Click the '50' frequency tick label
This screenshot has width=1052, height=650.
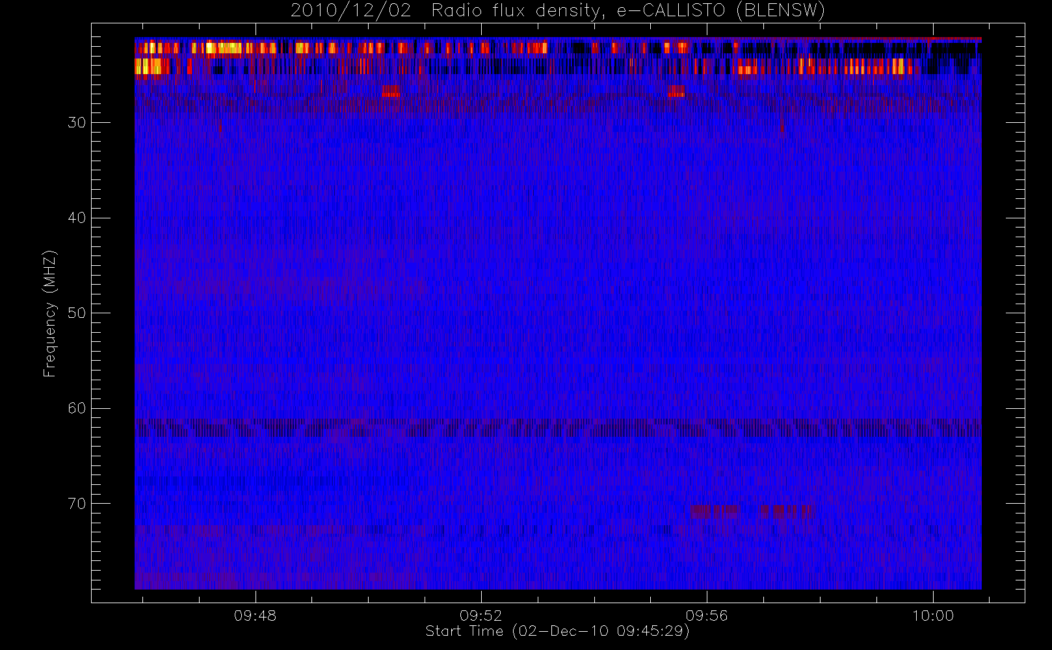pos(77,313)
